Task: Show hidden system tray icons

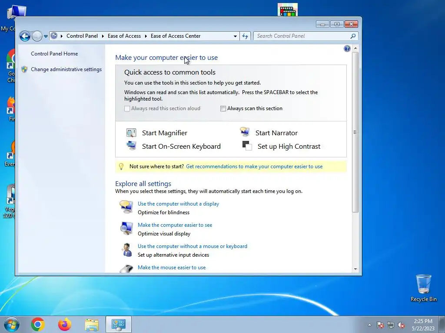Action: coord(369,325)
